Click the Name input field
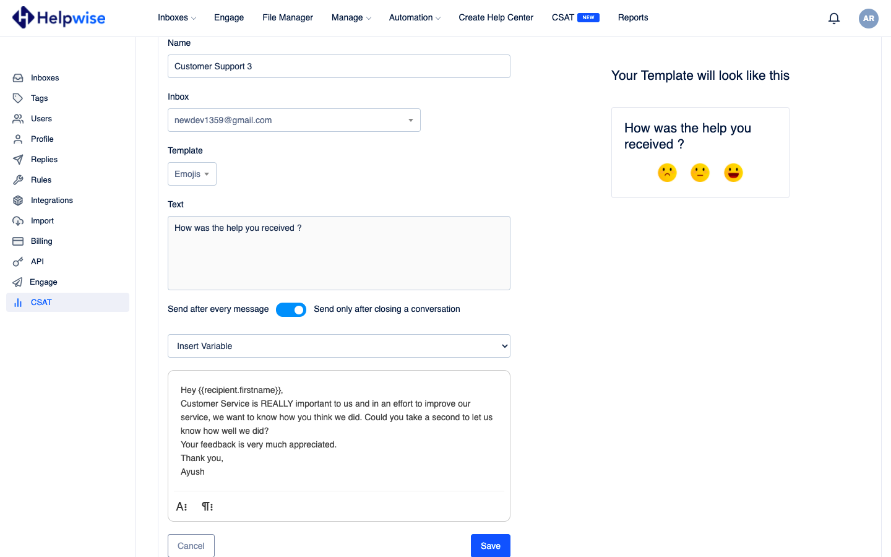 point(339,66)
